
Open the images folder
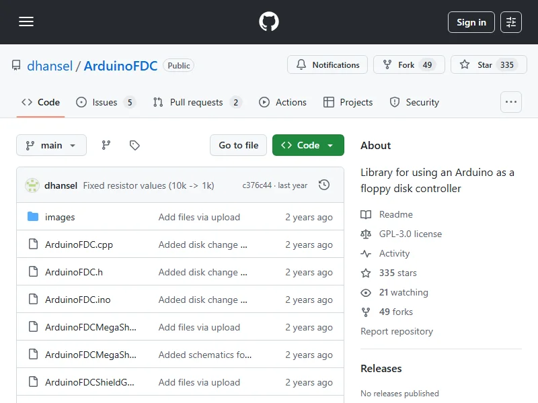60,217
